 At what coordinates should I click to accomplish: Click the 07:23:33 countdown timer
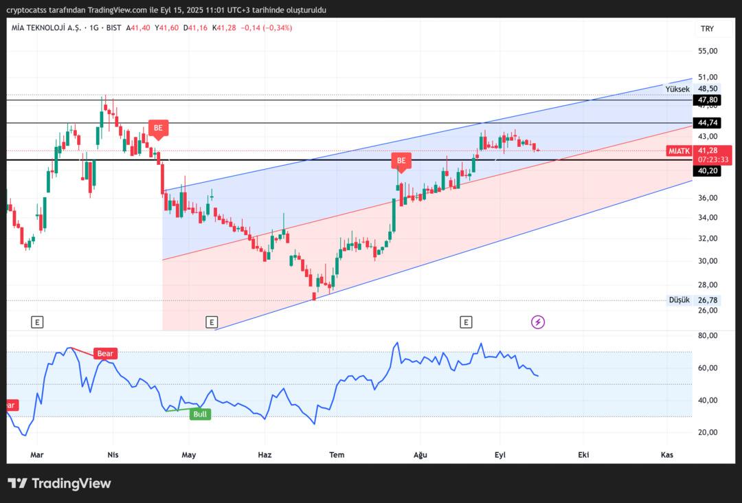712,160
